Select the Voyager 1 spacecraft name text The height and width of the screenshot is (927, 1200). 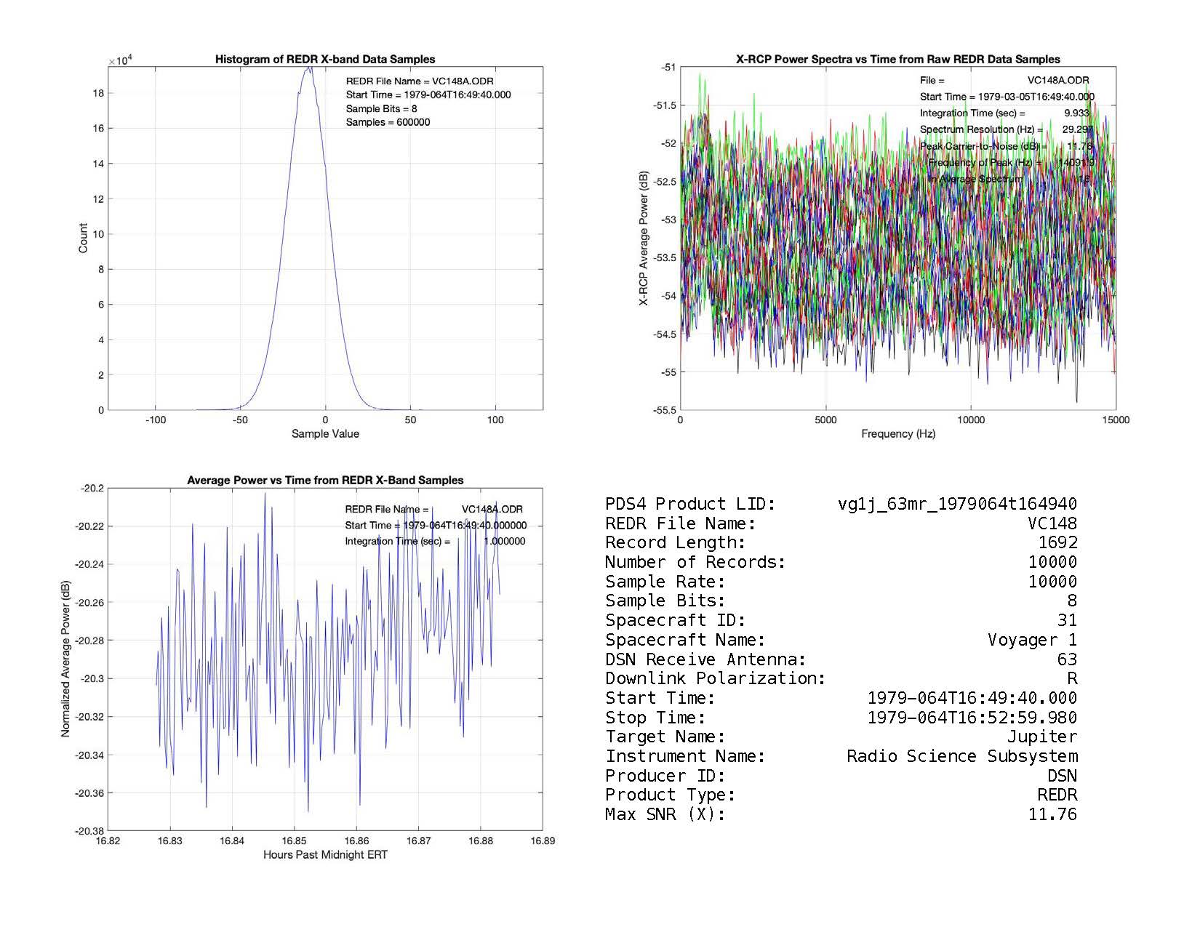(1031, 640)
